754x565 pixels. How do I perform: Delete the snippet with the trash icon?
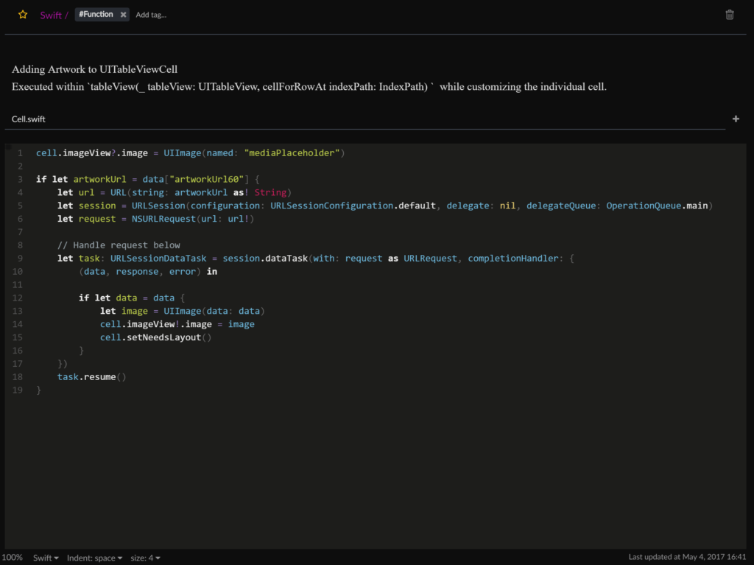730,15
